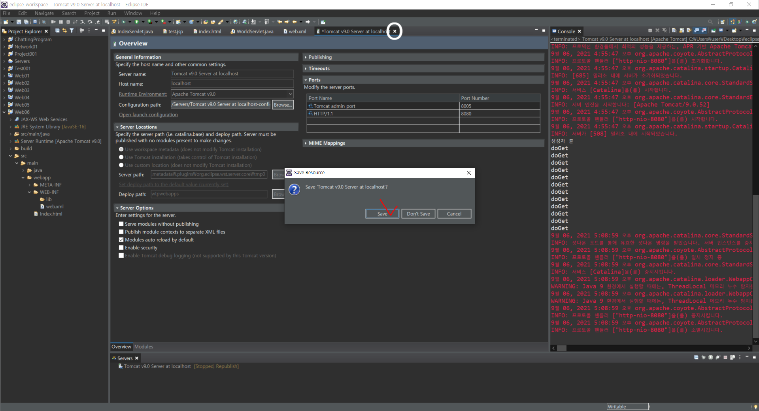This screenshot has height=411, width=759.
Task: Collapse the Web06 project tree node
Action: click(4, 112)
